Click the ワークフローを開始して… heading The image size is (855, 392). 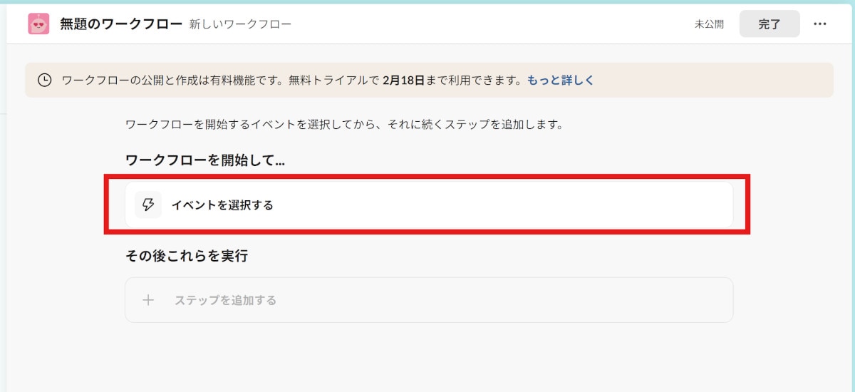204,160
